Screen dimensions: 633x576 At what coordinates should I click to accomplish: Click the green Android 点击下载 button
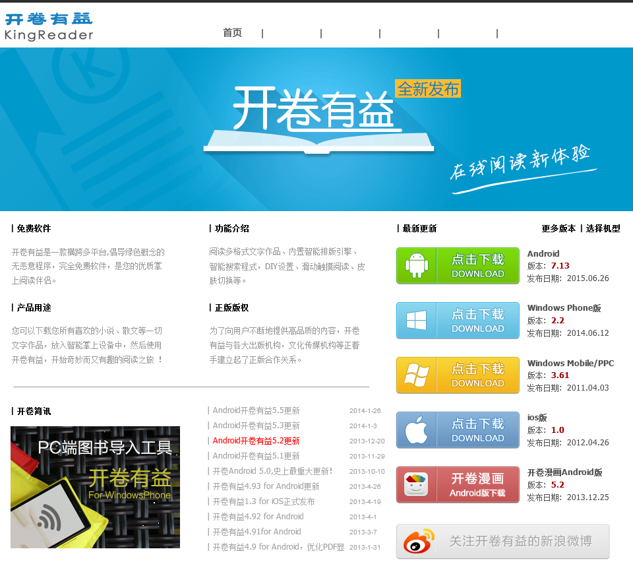point(458,265)
